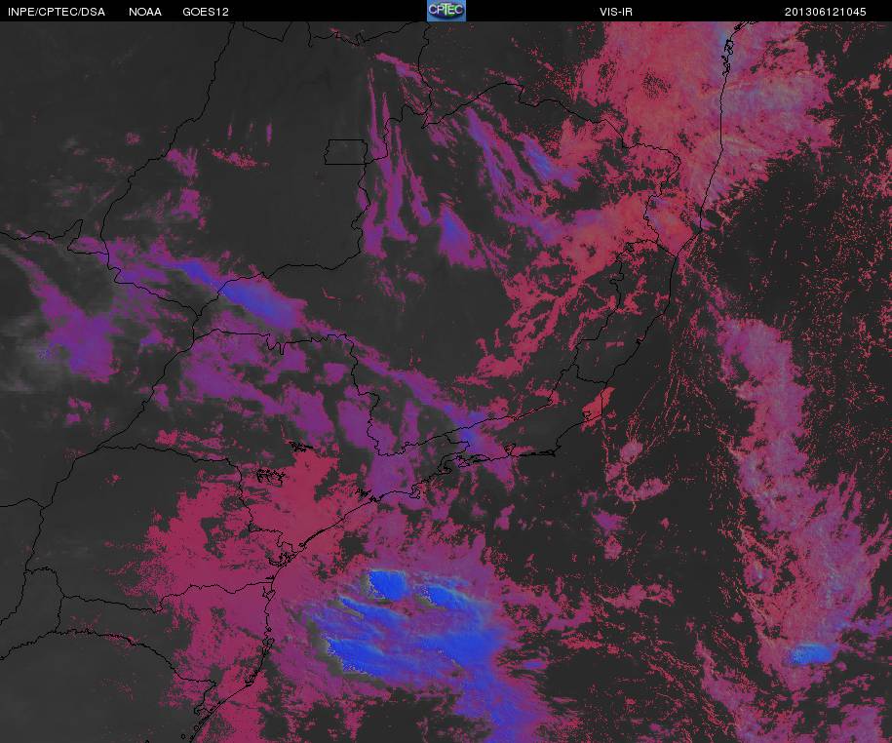
Task: Click the VIS-IR channel label
Action: [x=616, y=12]
